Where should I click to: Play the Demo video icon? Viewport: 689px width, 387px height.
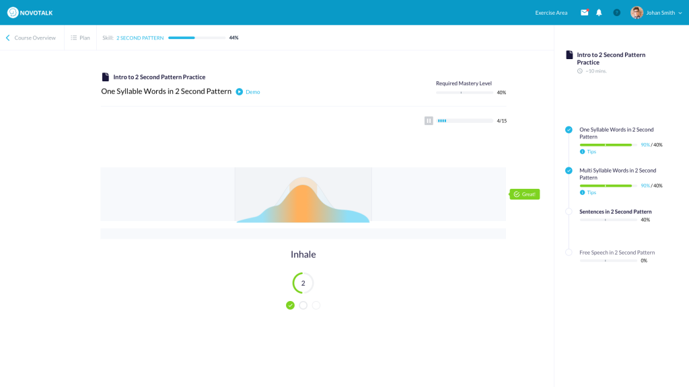tap(240, 92)
